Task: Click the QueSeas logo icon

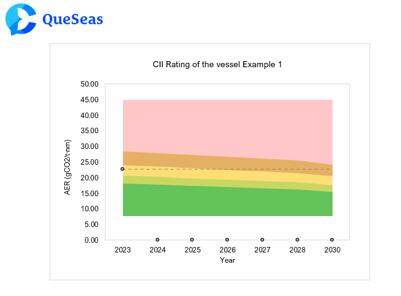Action: click(x=20, y=19)
